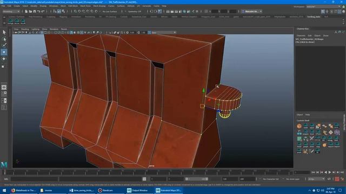Click the viewport gamma value field
This screenshot has height=194, width=346.
(143, 32)
